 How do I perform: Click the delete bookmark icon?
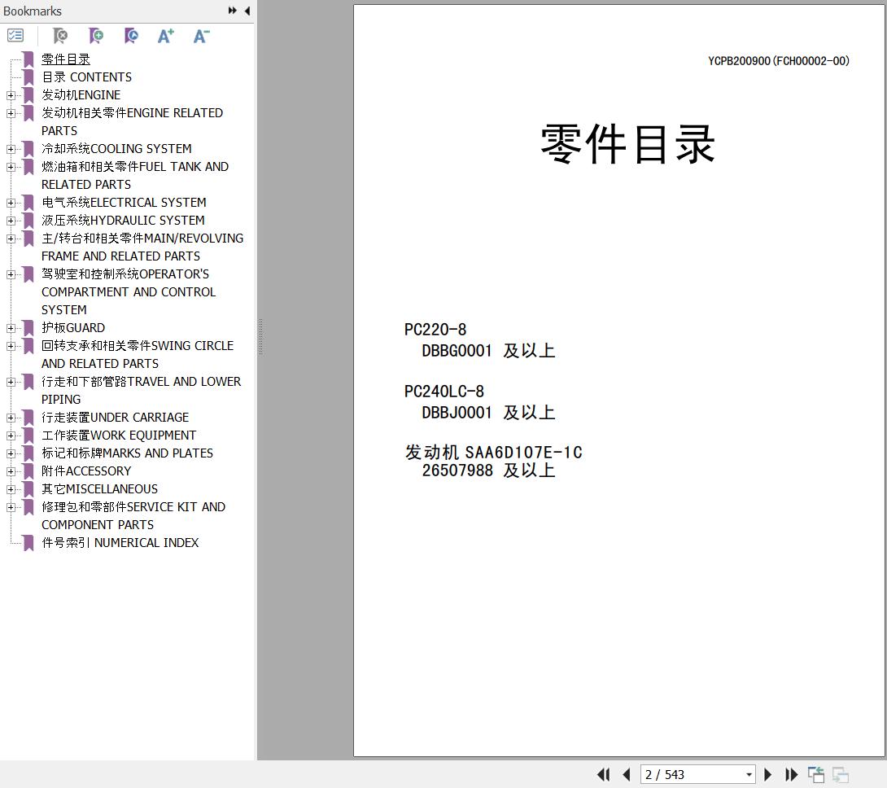tap(60, 36)
